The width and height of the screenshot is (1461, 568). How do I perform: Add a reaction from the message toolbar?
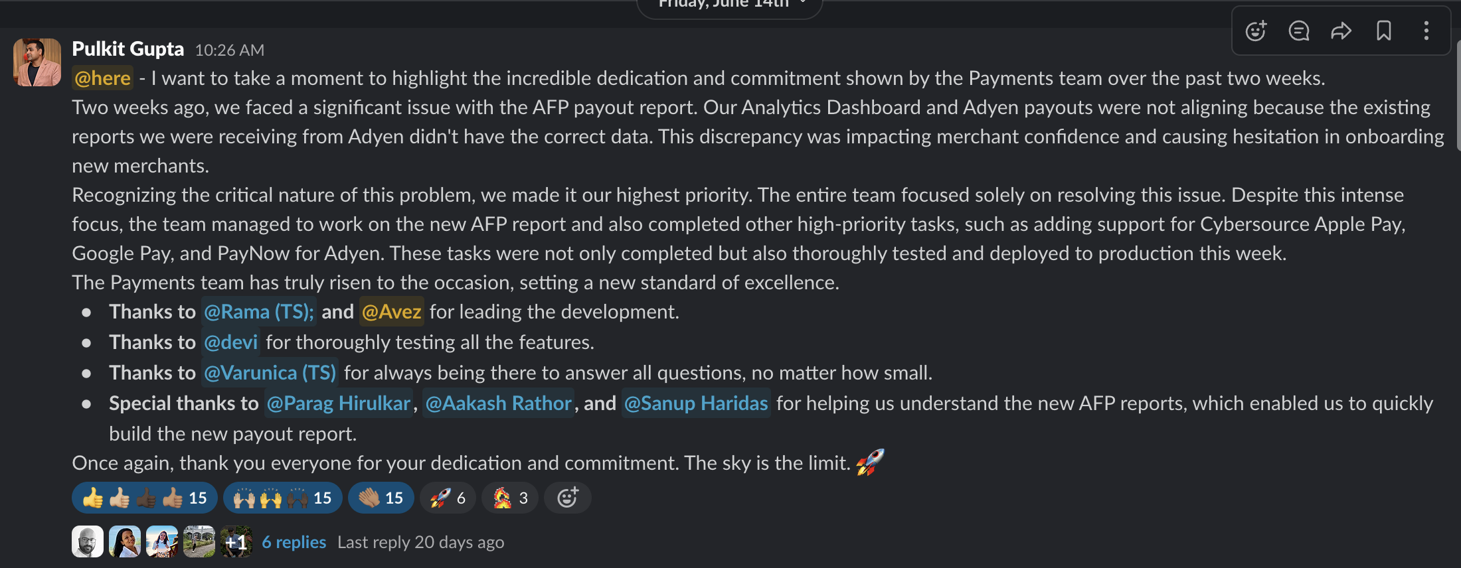[1255, 31]
